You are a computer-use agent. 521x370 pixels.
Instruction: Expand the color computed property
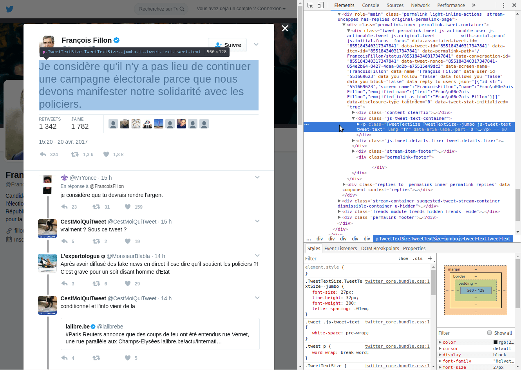(440, 342)
